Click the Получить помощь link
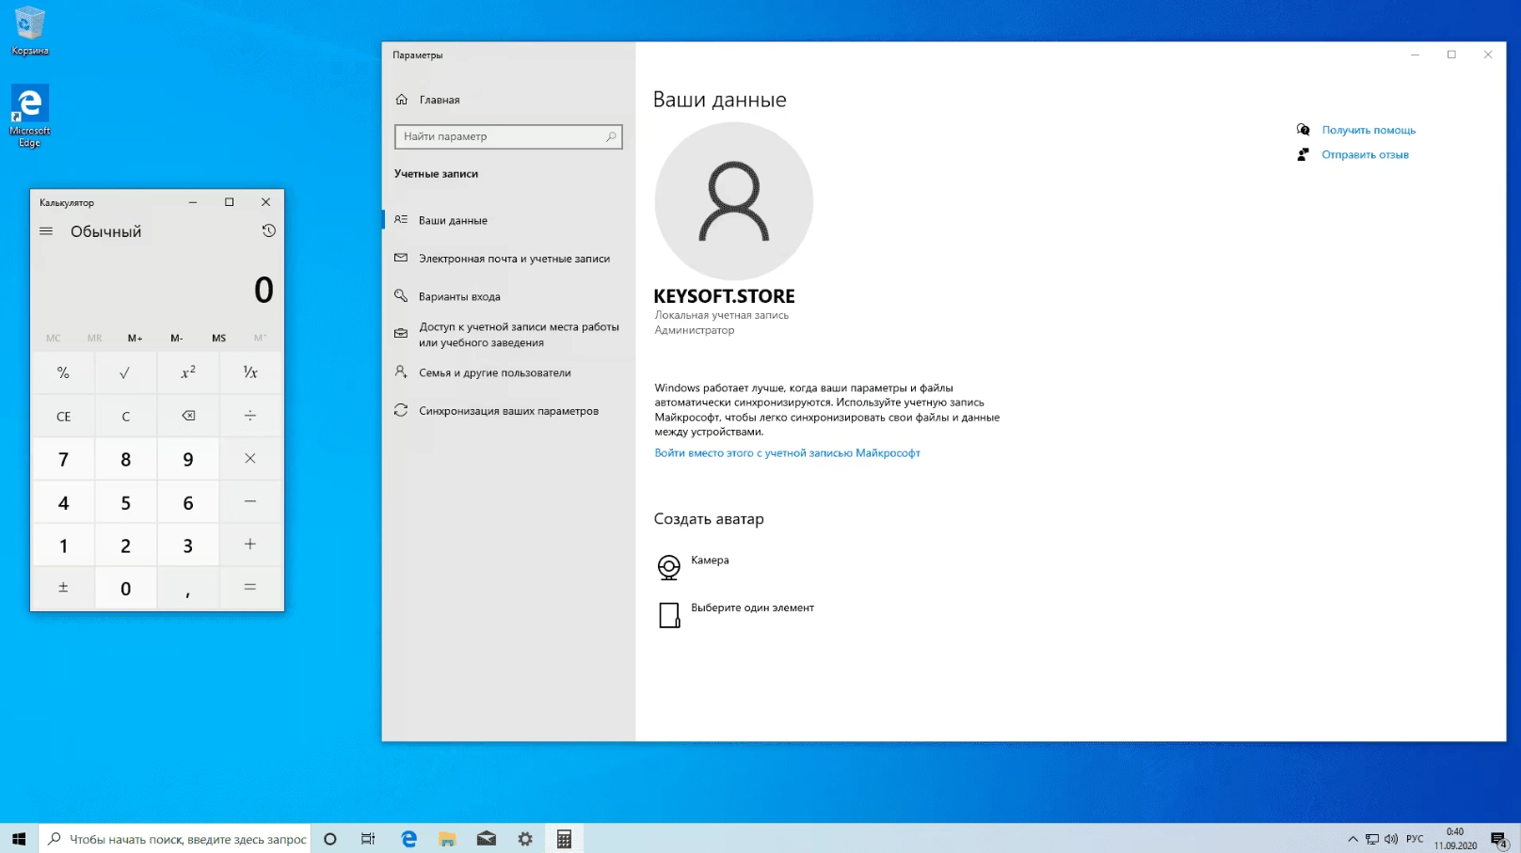 click(1369, 130)
